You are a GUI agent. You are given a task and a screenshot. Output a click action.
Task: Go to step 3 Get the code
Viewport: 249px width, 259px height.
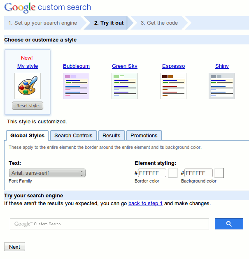[159, 23]
